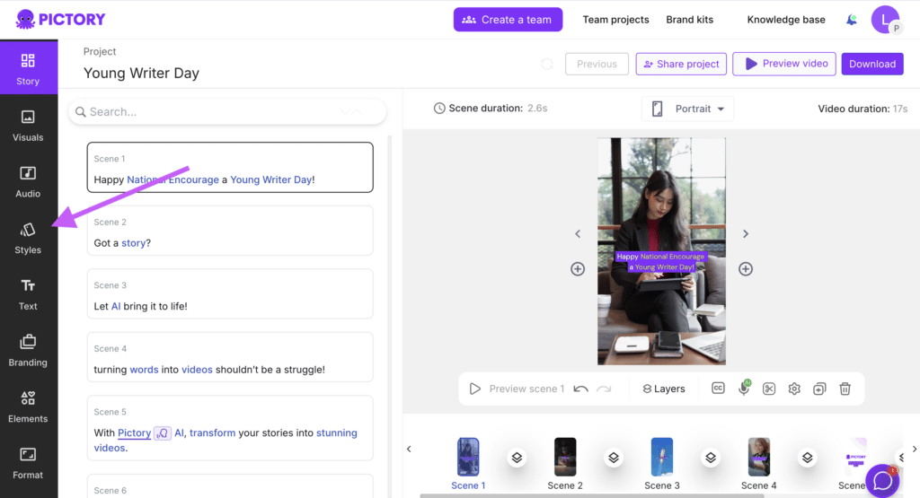Image resolution: width=920 pixels, height=498 pixels.
Task: Open the chat support bubble
Action: [x=882, y=480]
